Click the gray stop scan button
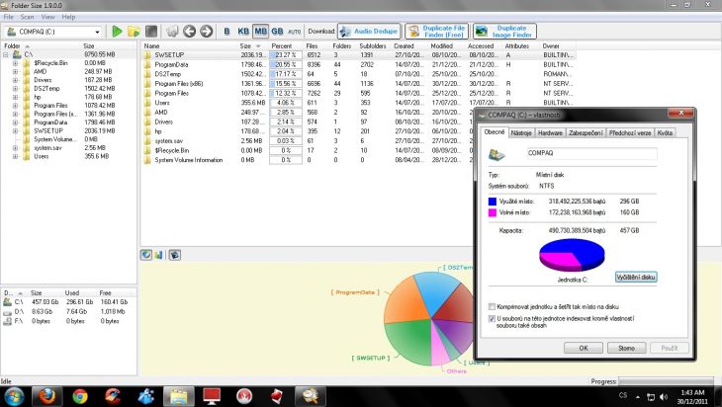This screenshot has width=722, height=407. pyautogui.click(x=151, y=32)
